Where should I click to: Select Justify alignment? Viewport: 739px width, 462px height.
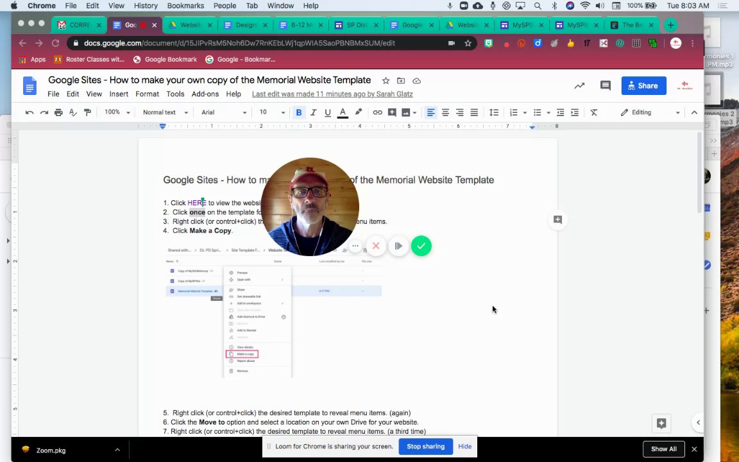[x=474, y=112]
